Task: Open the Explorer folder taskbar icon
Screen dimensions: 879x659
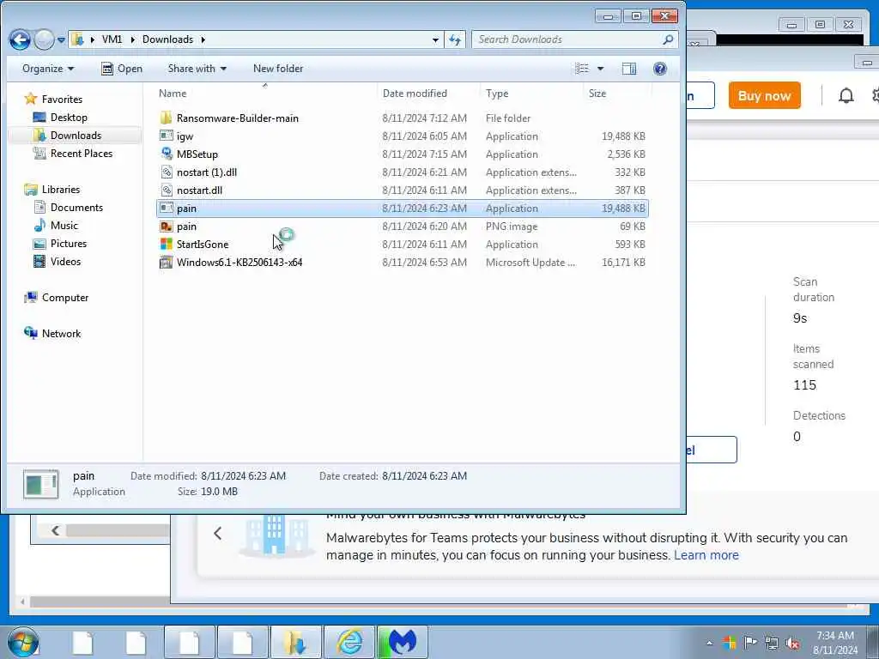Action: 295,642
